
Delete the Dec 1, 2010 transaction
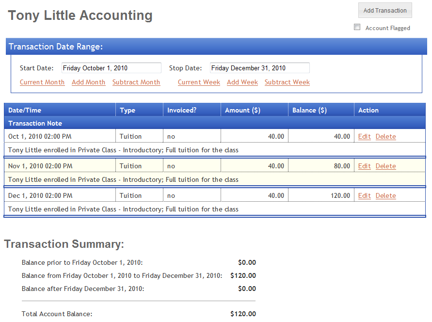pos(385,196)
